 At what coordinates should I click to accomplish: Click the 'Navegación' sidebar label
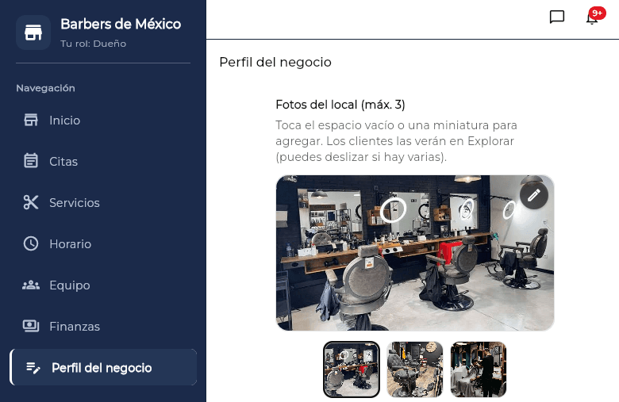[x=45, y=88]
